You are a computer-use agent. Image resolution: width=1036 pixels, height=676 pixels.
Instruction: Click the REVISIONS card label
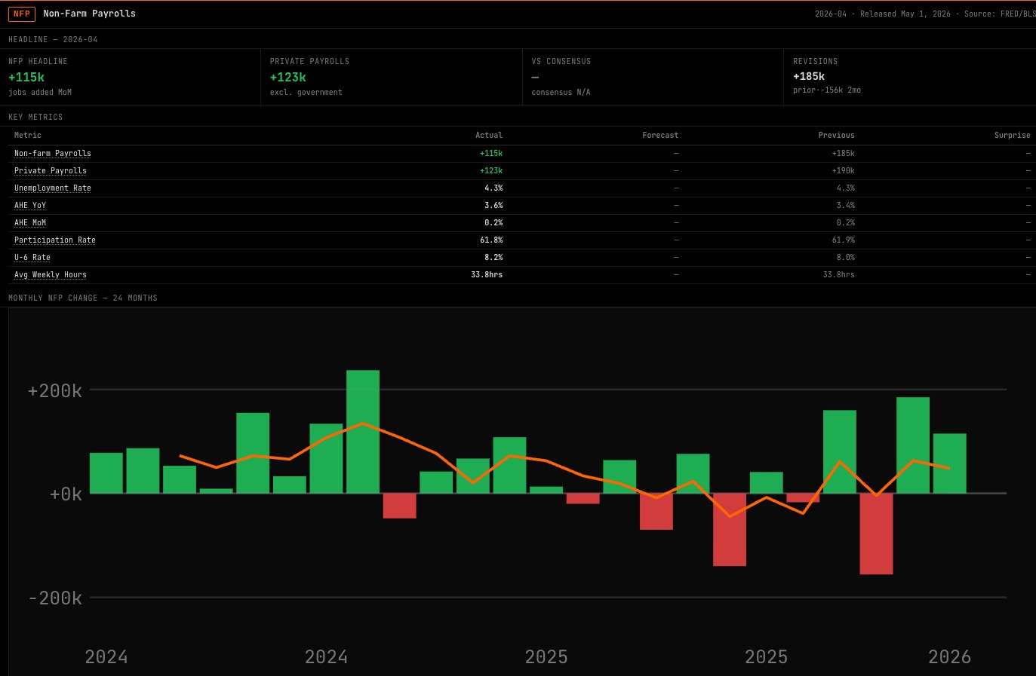816,61
